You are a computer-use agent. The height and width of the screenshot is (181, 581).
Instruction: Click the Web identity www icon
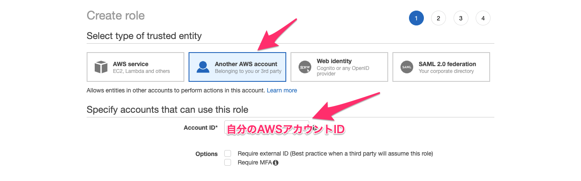click(305, 67)
